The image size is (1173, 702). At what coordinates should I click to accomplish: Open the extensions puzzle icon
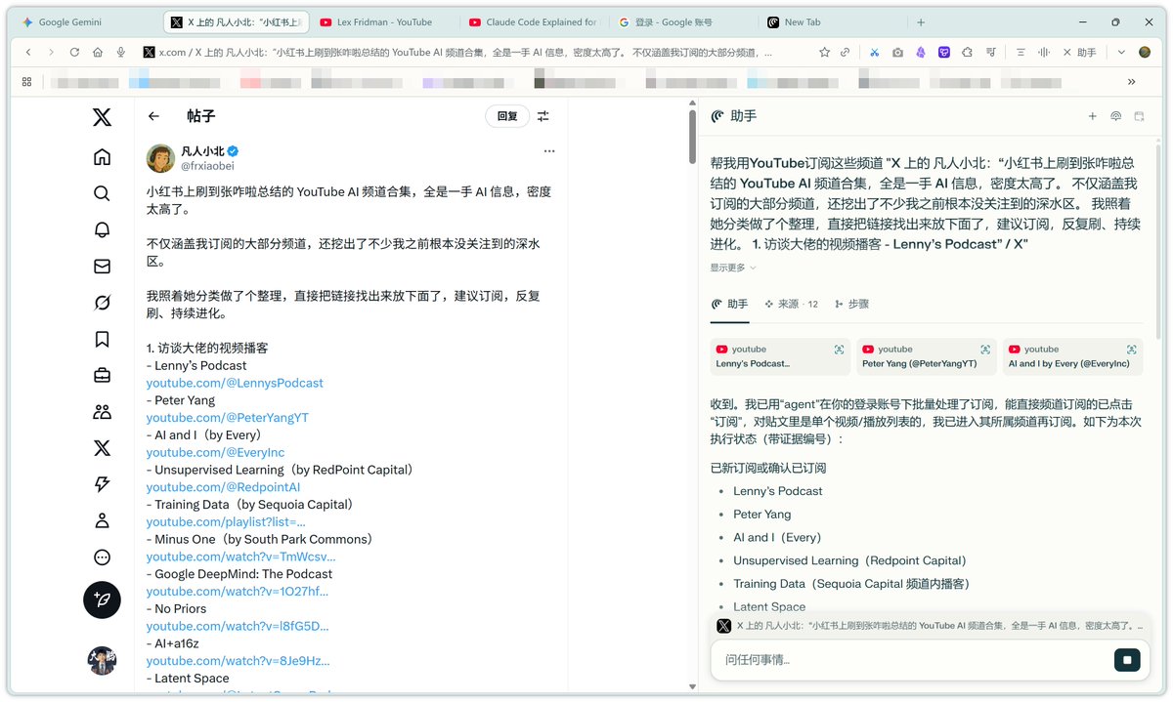(967, 52)
